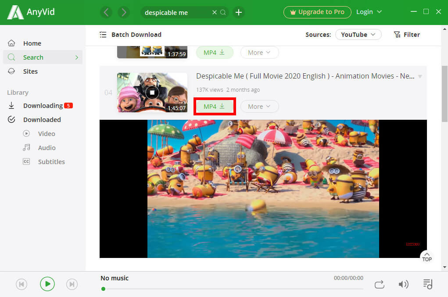This screenshot has width=448, height=297.
Task: Toggle the repeat loop mode icon
Action: pyautogui.click(x=380, y=284)
